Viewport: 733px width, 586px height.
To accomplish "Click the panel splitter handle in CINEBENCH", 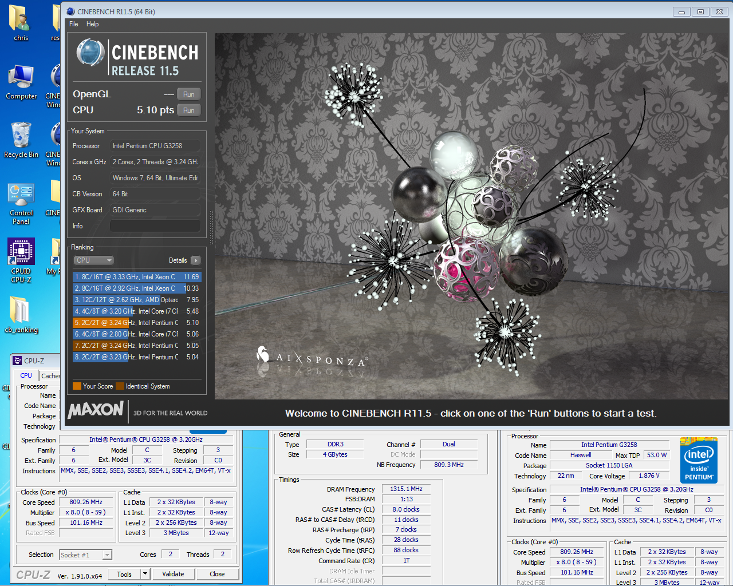I will [211, 228].
